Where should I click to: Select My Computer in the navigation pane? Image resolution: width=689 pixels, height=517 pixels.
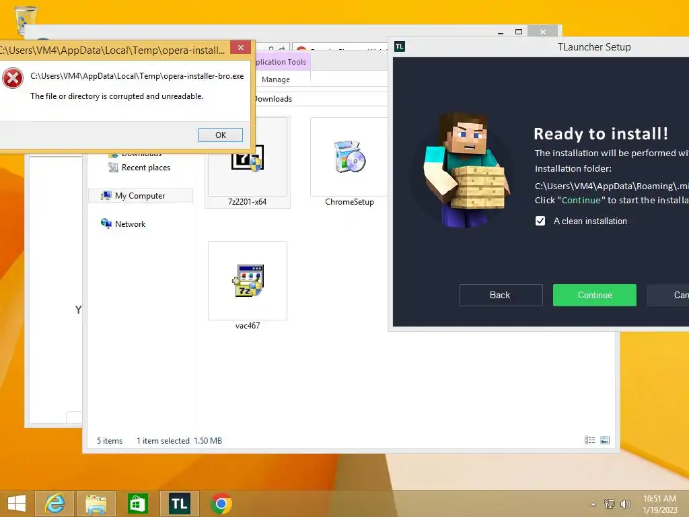141,196
